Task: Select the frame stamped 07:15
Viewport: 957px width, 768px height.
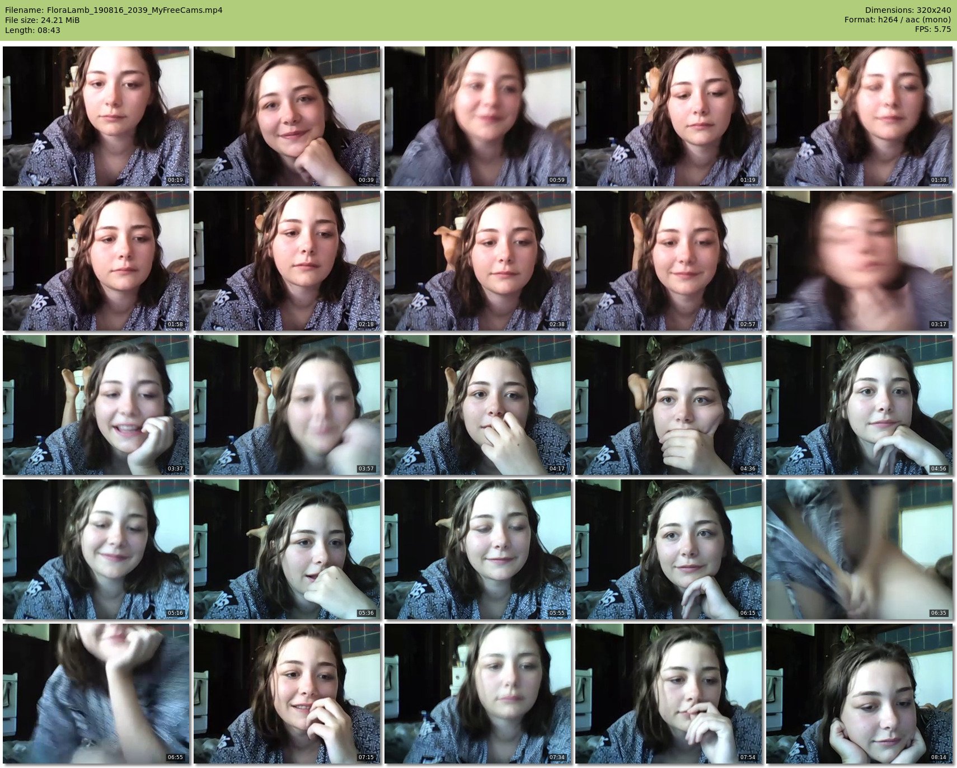Action: [x=287, y=694]
